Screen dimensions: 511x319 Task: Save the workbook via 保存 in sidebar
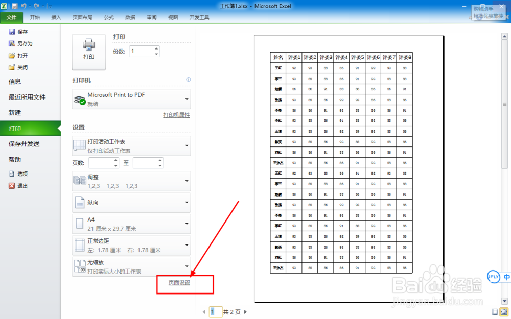tap(18, 32)
